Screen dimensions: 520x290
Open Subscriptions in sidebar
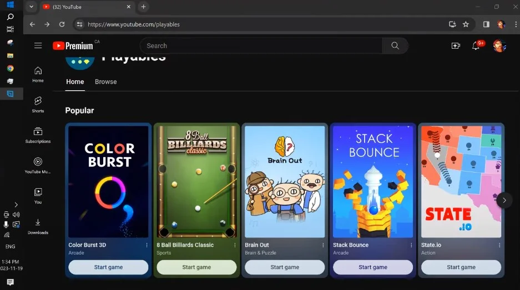point(38,134)
